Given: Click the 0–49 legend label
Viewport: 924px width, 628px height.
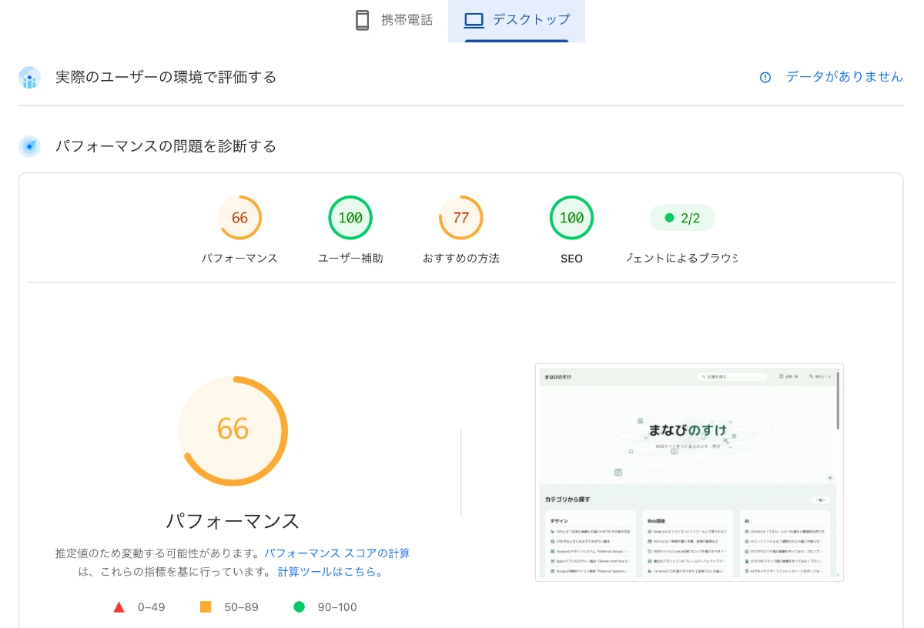Looking at the screenshot, I should pos(152,607).
